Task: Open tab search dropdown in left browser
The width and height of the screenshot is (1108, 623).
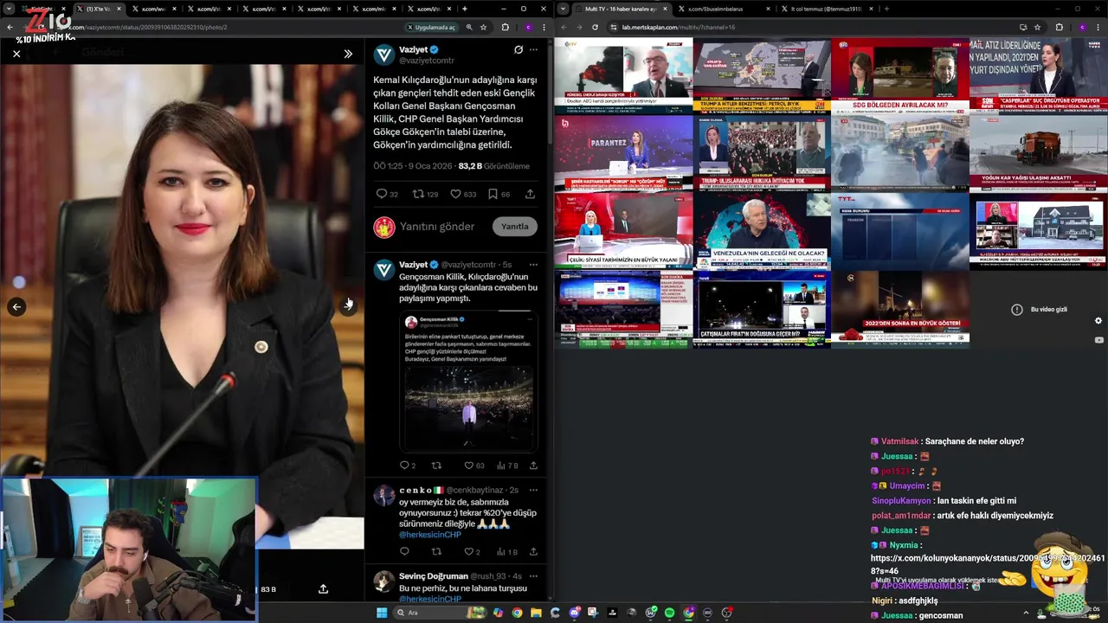Action: click(x=7, y=9)
